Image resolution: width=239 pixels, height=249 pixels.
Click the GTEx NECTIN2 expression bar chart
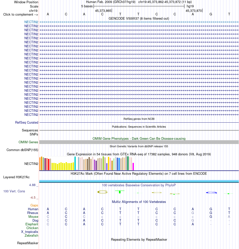pos(87,163)
